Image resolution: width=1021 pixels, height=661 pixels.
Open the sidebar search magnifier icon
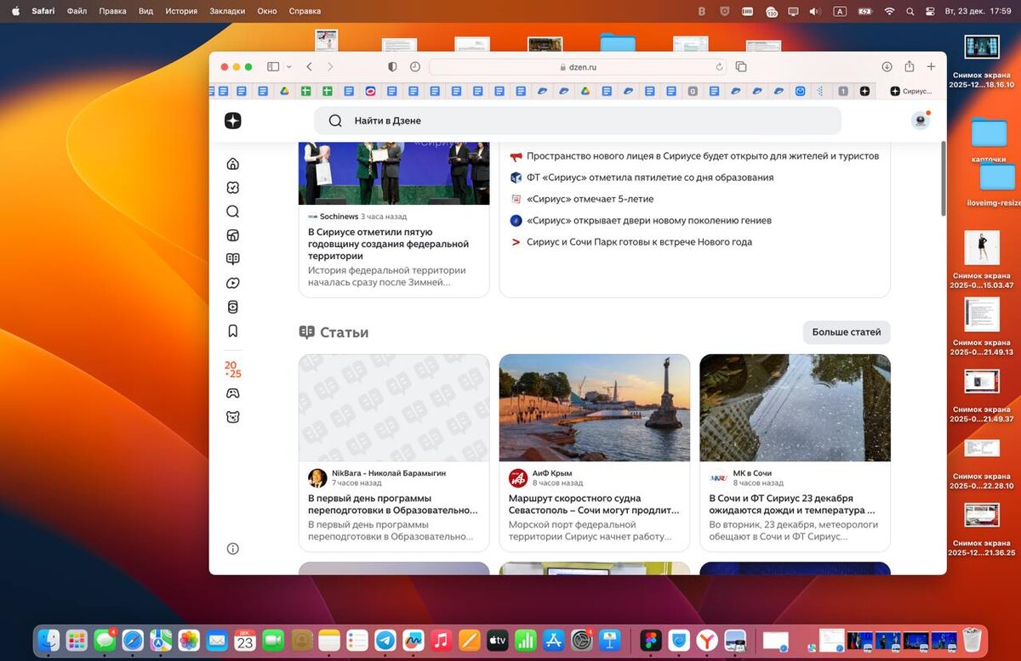[232, 212]
